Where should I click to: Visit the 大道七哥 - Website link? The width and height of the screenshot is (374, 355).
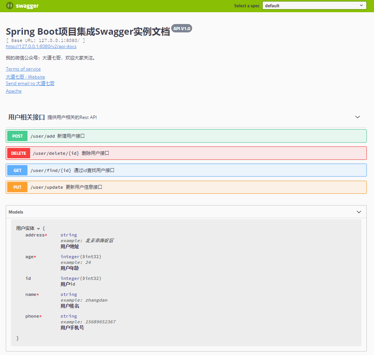pos(25,77)
